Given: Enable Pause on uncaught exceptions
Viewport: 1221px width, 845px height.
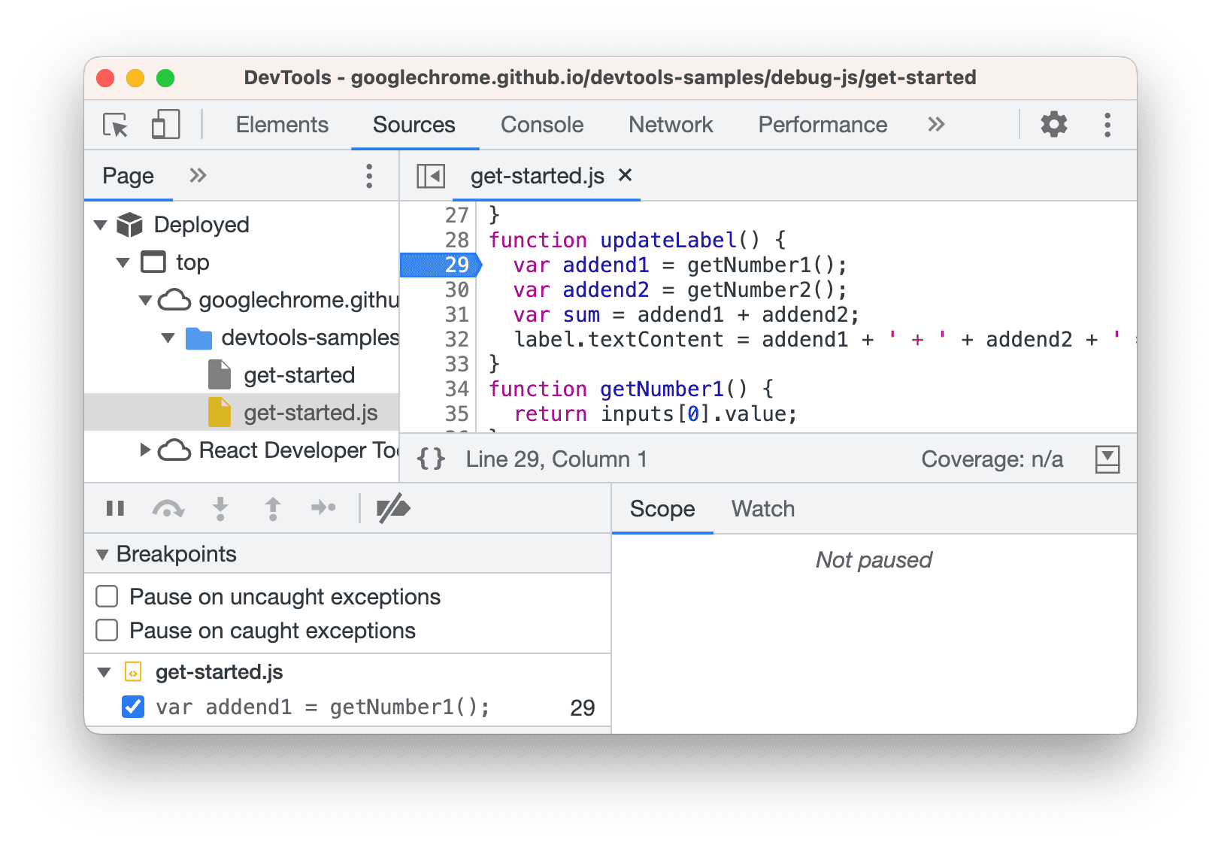Looking at the screenshot, I should tap(106, 596).
